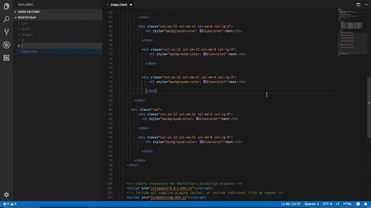Click blueviolet color swatch on line 86
371x208 pixels.
(197, 119)
